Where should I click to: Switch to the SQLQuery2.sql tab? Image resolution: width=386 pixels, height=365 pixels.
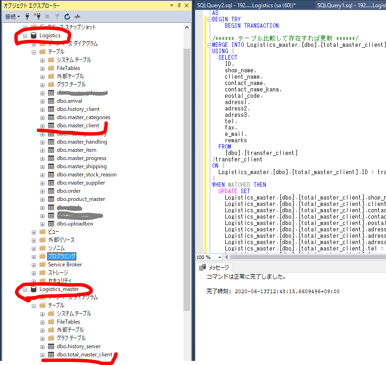pyautogui.click(x=246, y=5)
